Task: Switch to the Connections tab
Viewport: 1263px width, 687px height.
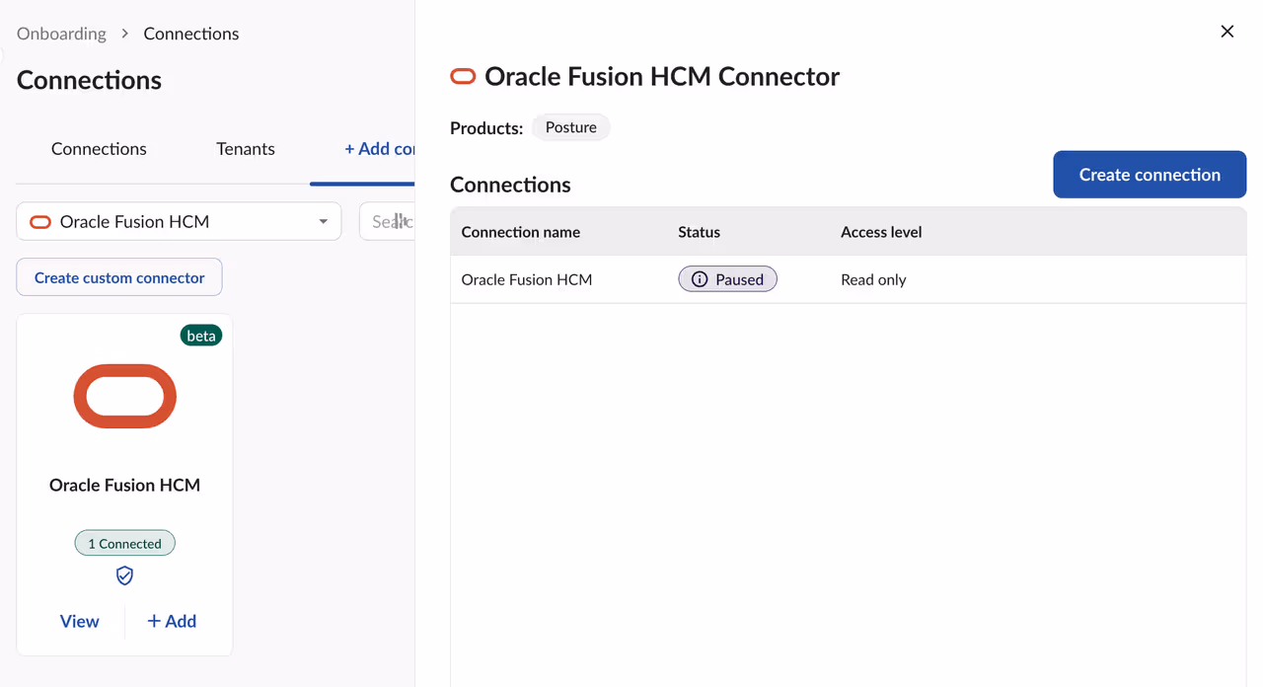Action: click(99, 149)
